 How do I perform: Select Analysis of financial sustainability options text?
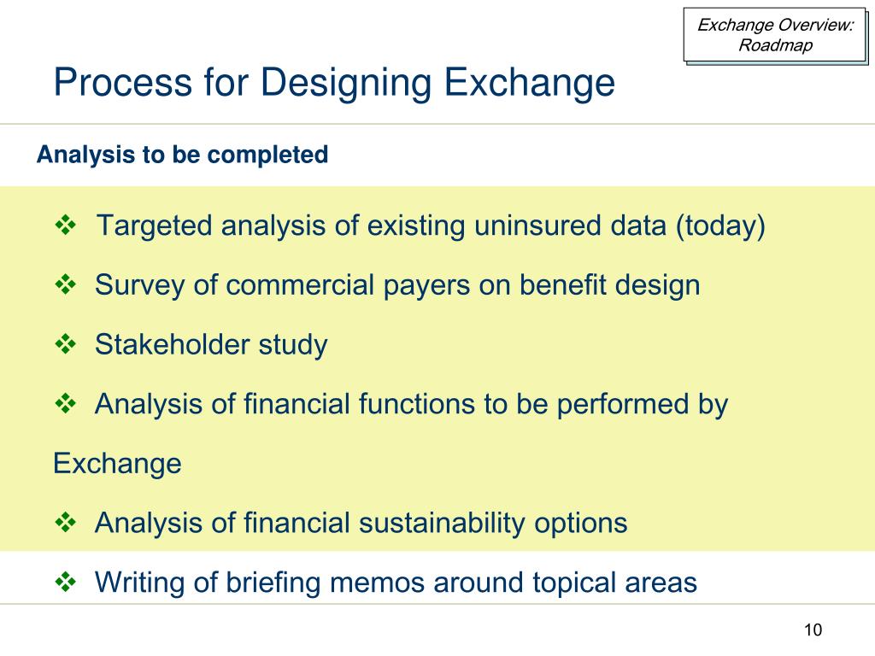click(361, 524)
